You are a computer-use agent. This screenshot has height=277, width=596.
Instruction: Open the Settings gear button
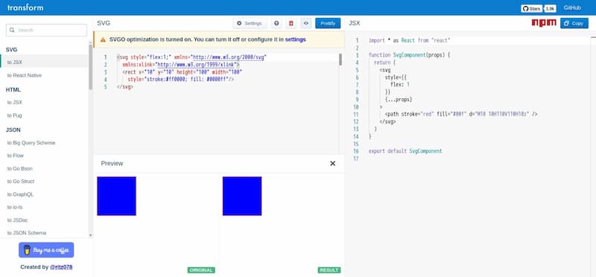pos(250,23)
